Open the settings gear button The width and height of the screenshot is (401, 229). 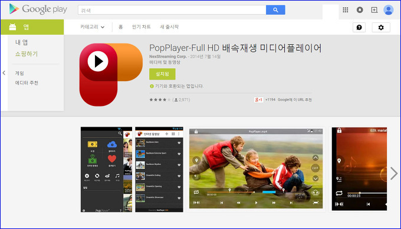[381, 27]
